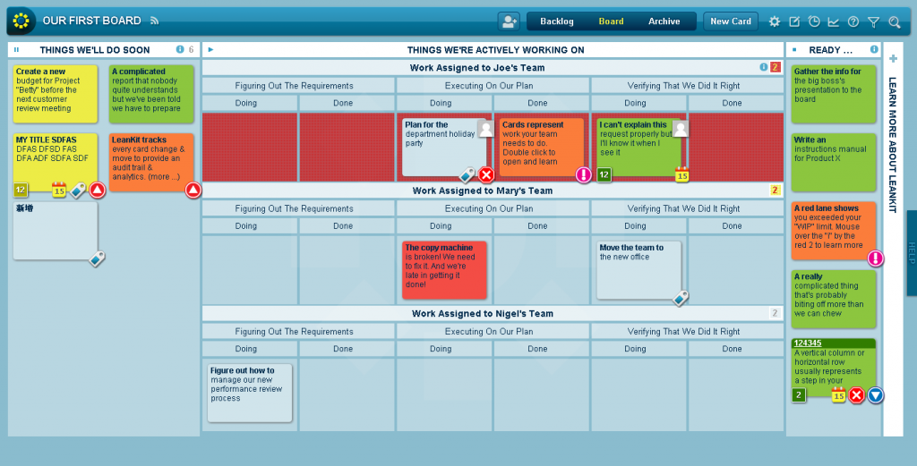Collapse the Things We'll Do Soon lane
The width and height of the screenshot is (917, 466).
pyautogui.click(x=16, y=49)
